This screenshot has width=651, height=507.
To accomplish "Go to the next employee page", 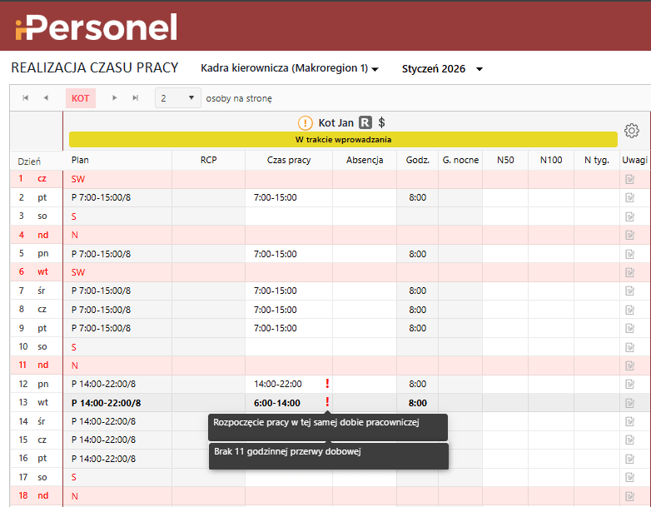I will point(115,98).
